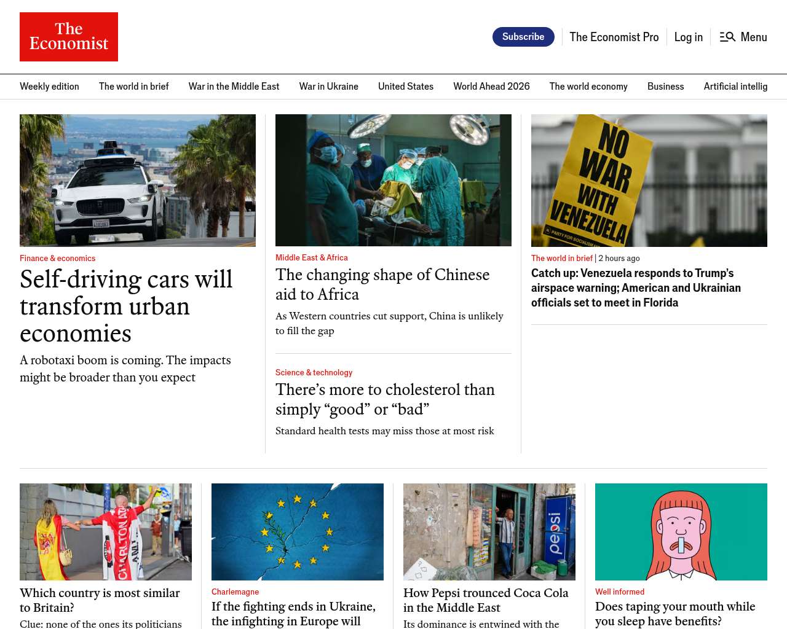The height and width of the screenshot is (629, 787).
Task: Read Self-driving cars will transform urban economies
Action: point(126,306)
